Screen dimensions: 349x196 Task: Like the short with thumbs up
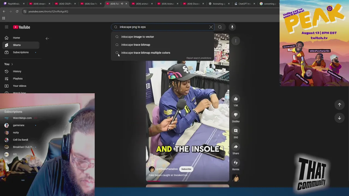pyautogui.click(x=236, y=99)
